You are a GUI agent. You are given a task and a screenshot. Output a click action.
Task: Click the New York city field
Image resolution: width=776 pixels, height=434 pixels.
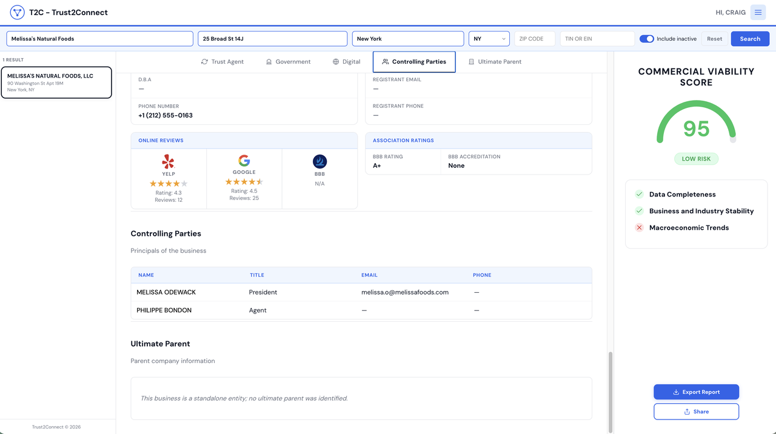click(408, 39)
